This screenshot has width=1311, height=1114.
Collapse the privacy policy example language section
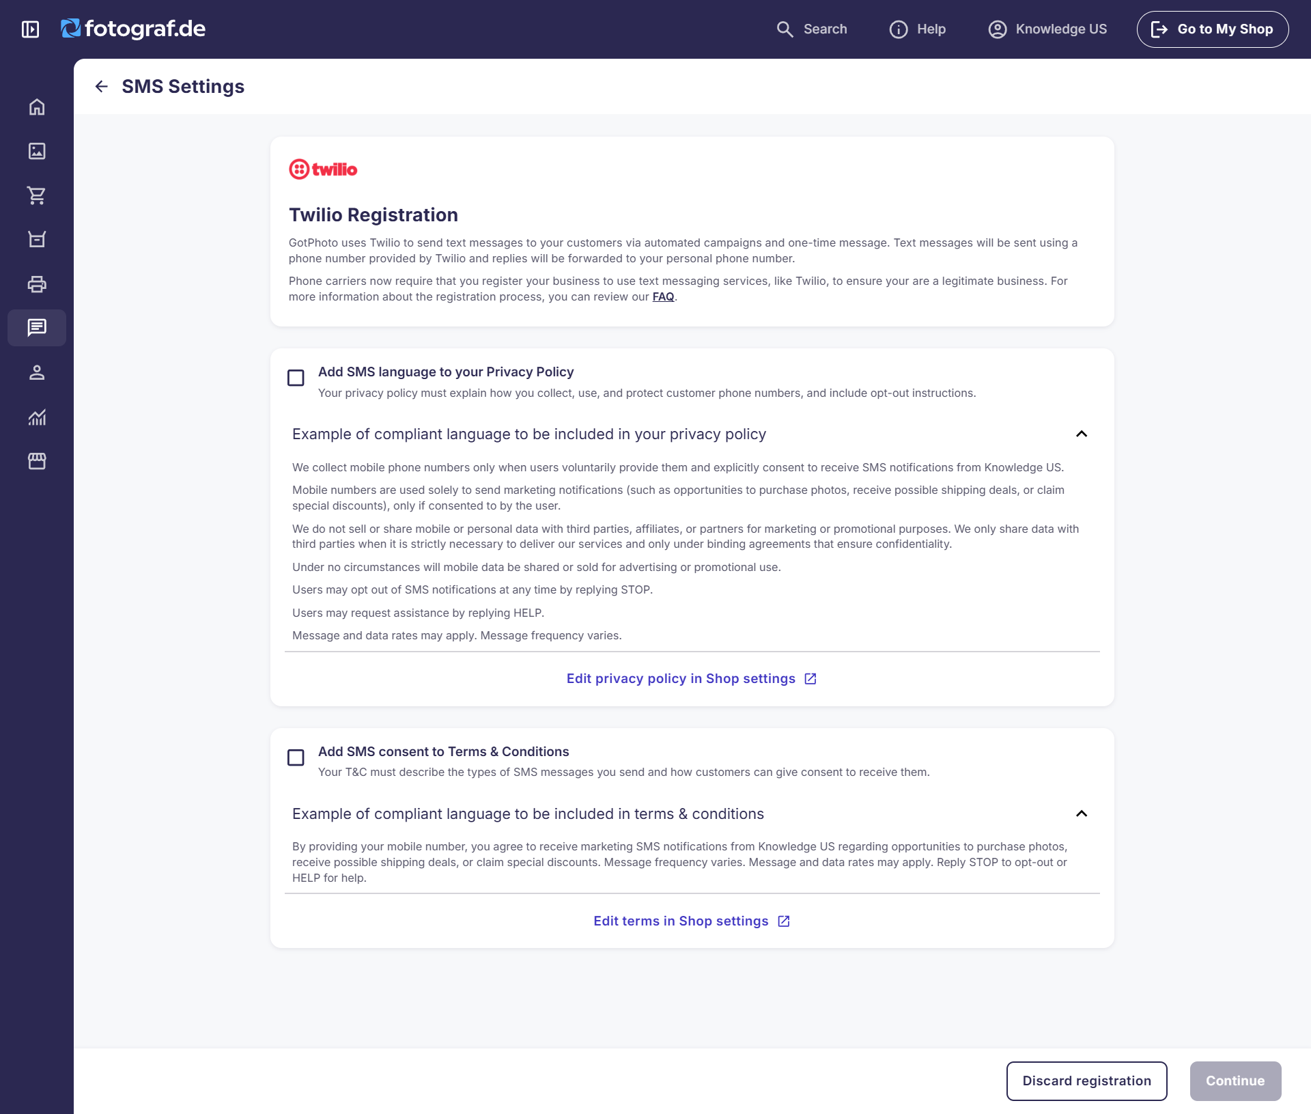[1082, 434]
